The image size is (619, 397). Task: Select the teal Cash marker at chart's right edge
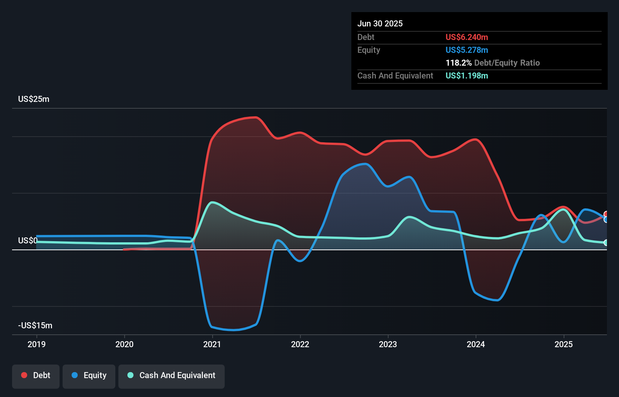(x=606, y=243)
